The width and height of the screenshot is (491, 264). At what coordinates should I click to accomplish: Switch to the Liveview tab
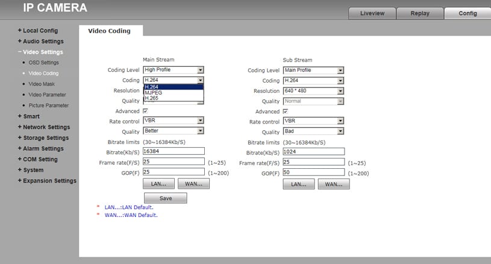(372, 13)
